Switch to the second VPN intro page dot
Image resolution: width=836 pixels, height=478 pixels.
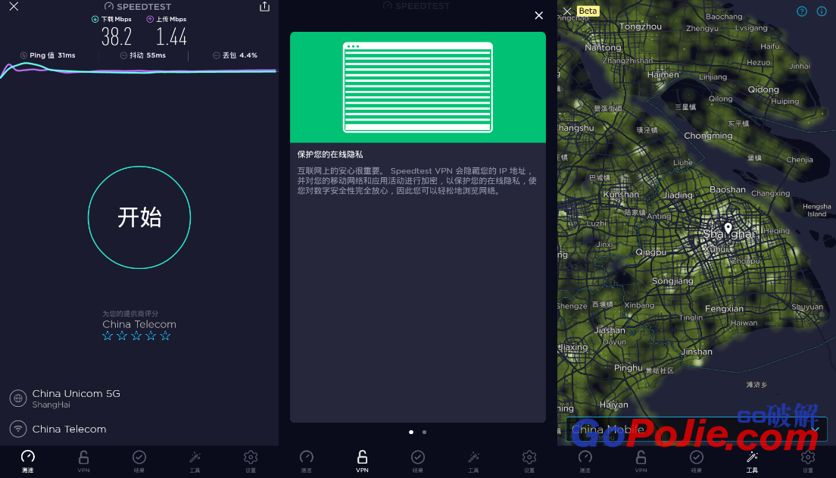[x=424, y=432]
